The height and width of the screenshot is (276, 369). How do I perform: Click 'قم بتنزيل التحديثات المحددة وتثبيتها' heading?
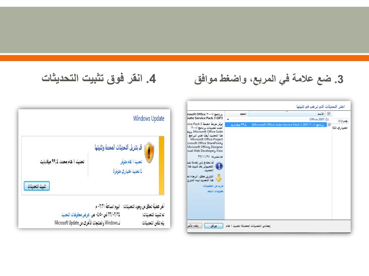point(118,147)
